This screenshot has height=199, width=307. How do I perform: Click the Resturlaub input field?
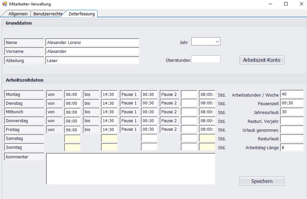[x=292, y=138]
